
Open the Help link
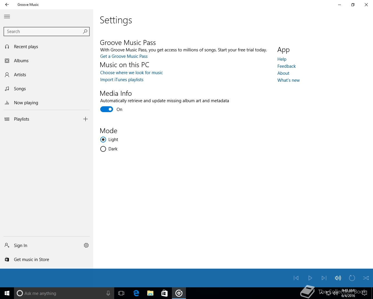pos(282,59)
